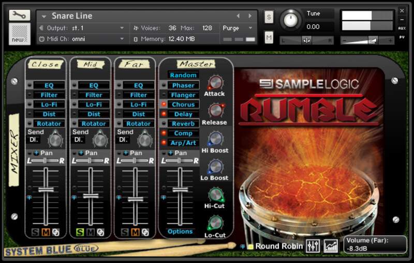
Task: Expand Close channel Pan plus
Action: (x=36, y=153)
